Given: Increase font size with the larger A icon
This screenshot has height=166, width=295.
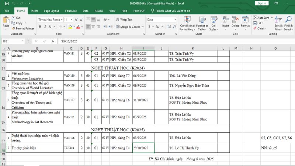Looking at the screenshot, I should tap(76, 20).
